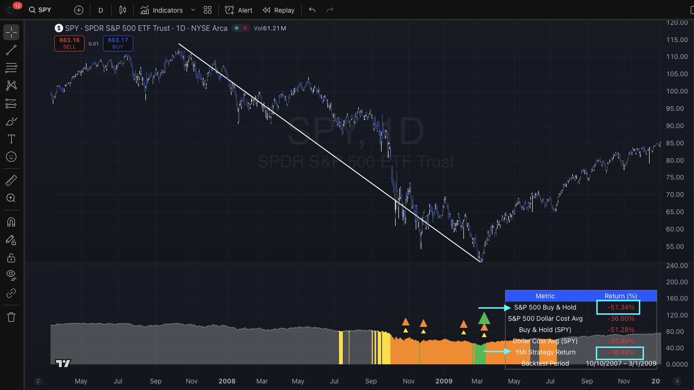Toggle auto scale A button
The width and height of the screenshot is (694, 390).
pyautogui.click(x=677, y=381)
